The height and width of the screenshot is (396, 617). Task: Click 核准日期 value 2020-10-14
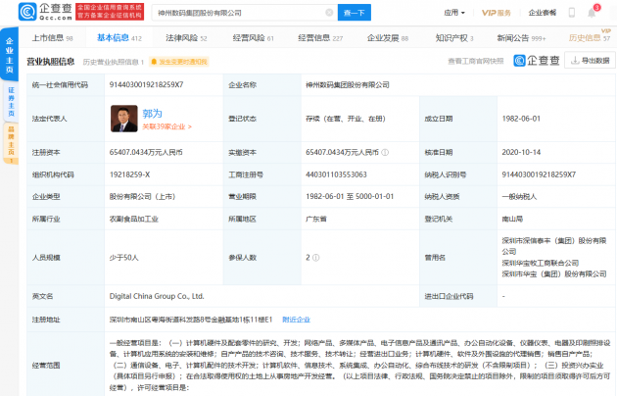click(x=521, y=152)
